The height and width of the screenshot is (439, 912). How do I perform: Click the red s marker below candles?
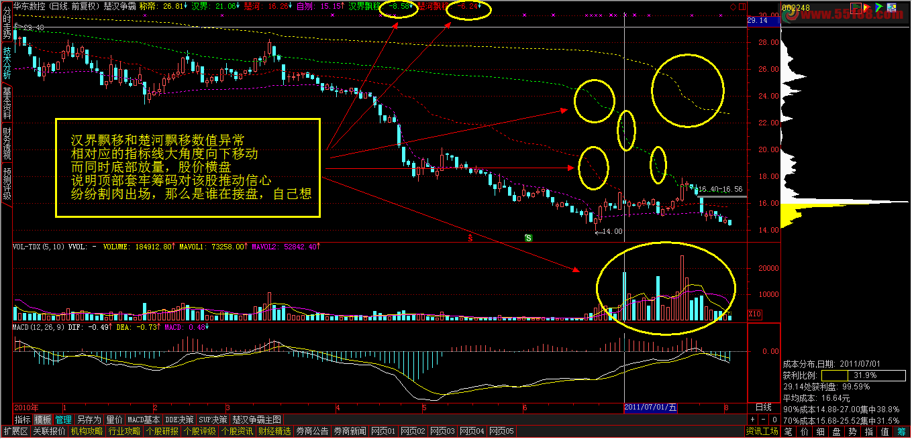[x=470, y=238]
